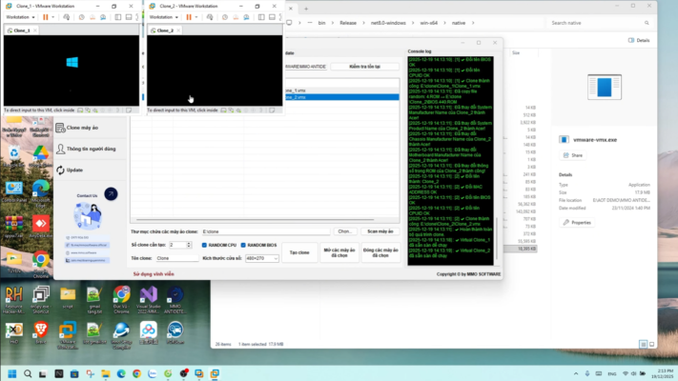
Task: Pause the Clone_1 virtual machine
Action: (46, 17)
